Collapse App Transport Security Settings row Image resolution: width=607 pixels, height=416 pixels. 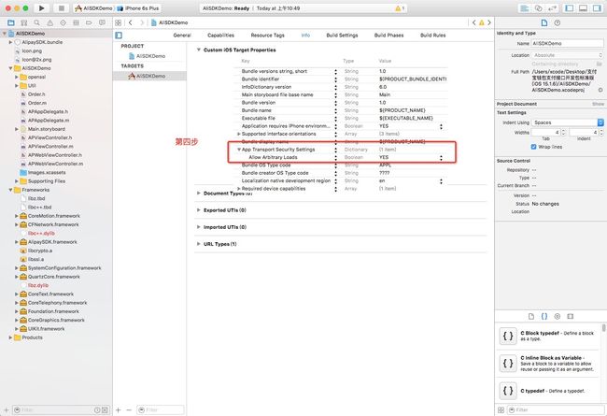point(239,150)
